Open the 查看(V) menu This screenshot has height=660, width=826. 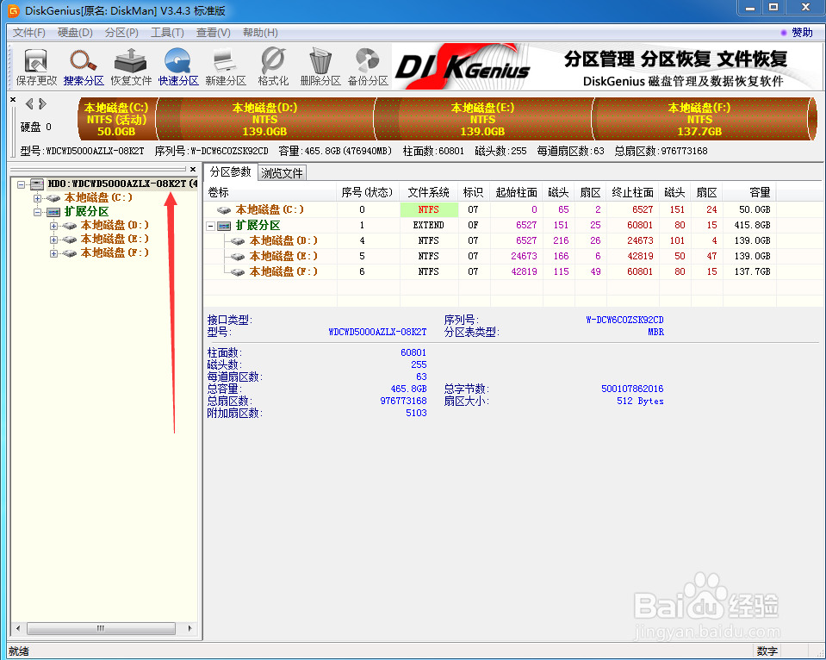[214, 33]
